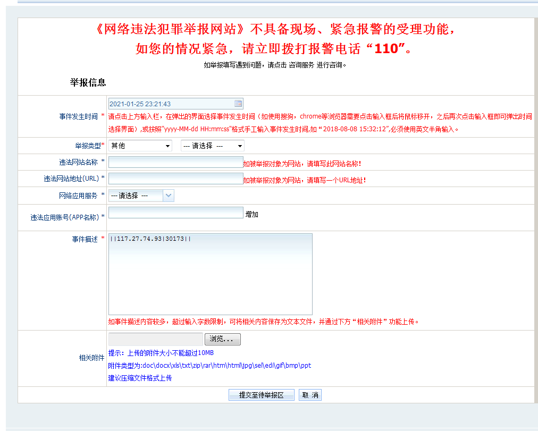Click the 增加 link beside APP name field
This screenshot has height=431, width=538.
point(252,214)
